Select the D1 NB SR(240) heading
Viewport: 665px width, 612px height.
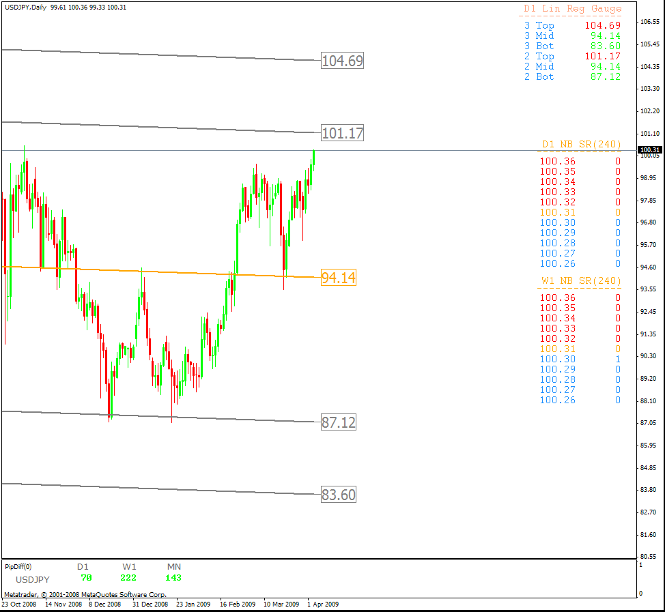coord(582,144)
